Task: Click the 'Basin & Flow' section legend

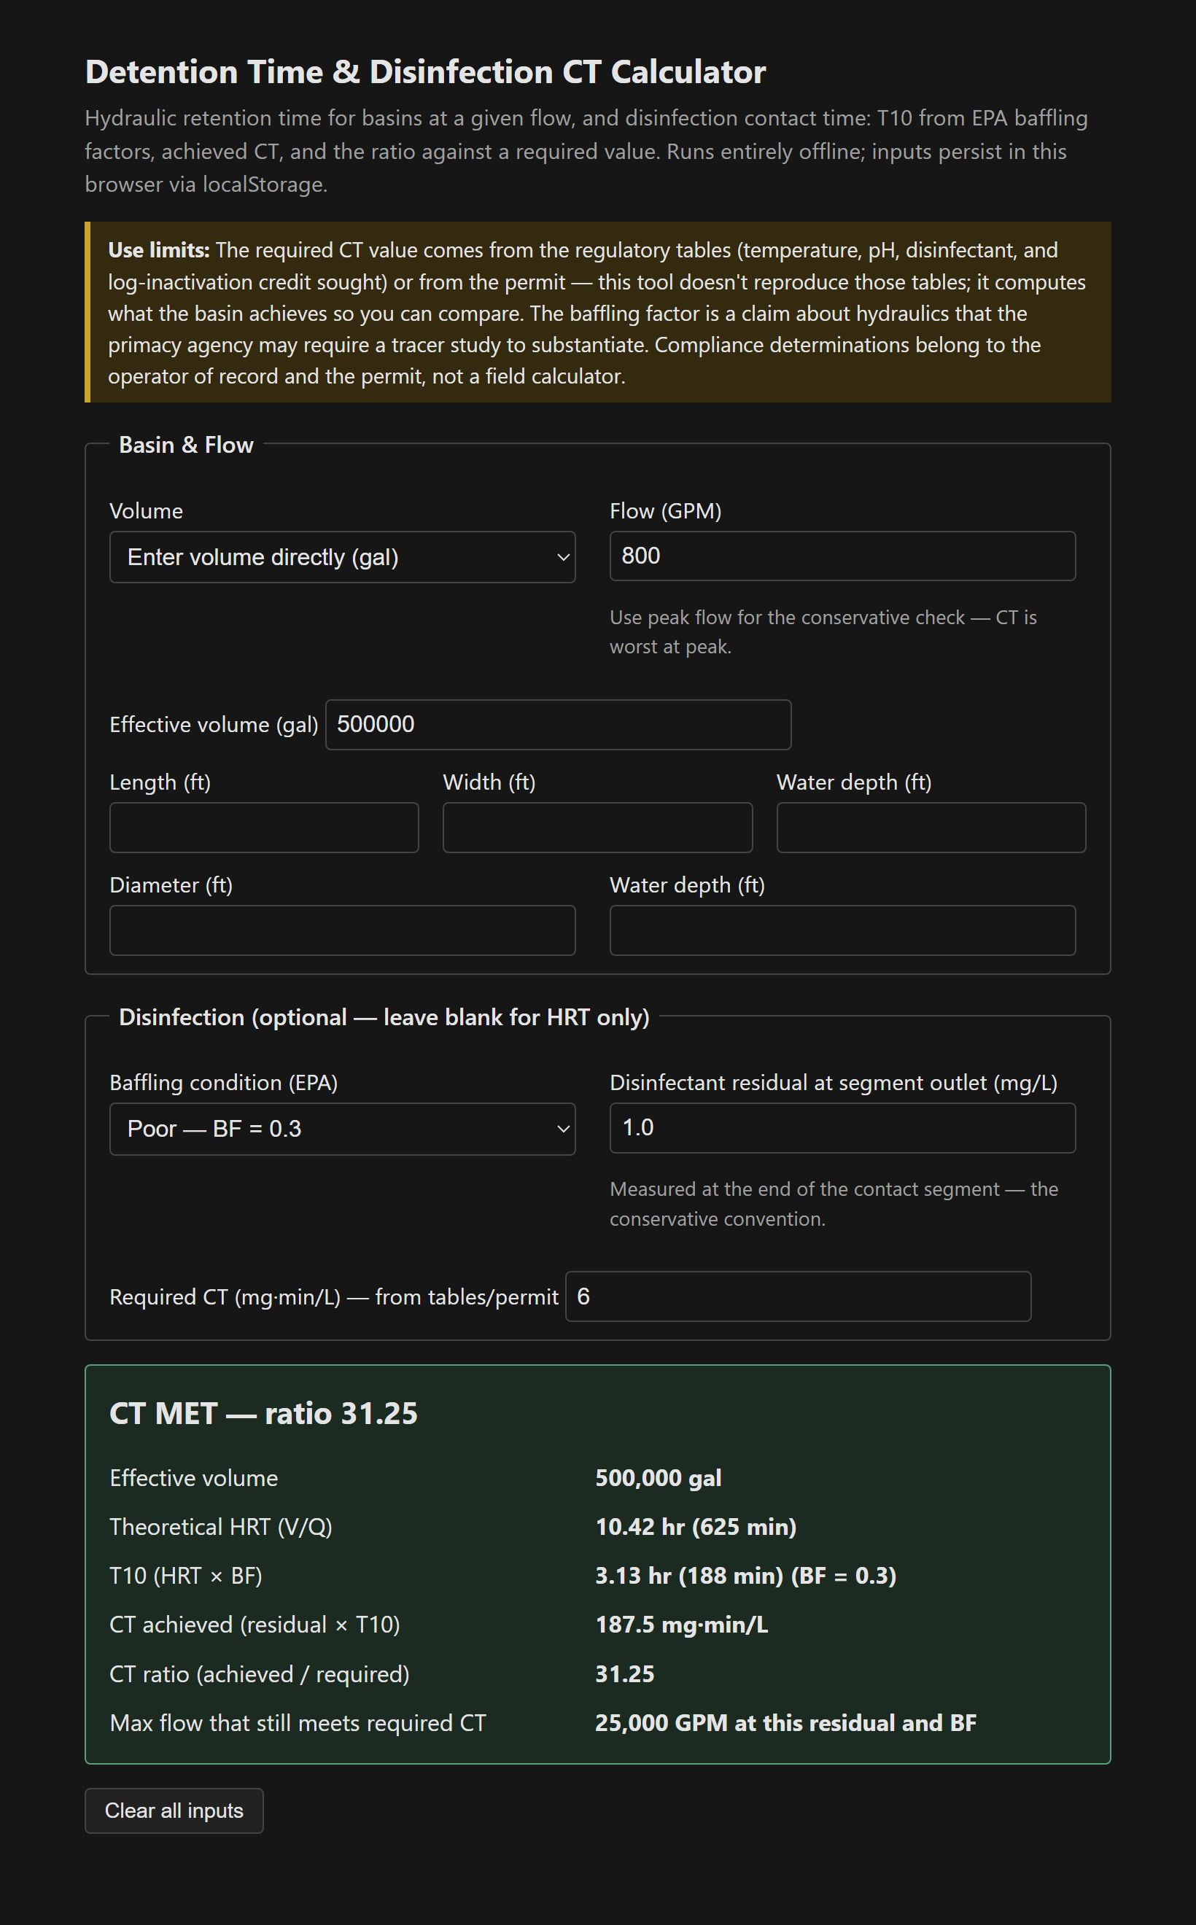Action: 186,445
